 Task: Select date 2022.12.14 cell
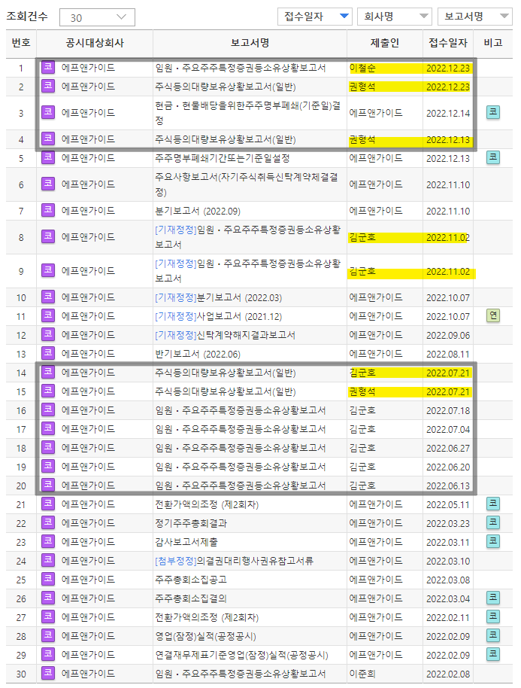[x=448, y=113]
